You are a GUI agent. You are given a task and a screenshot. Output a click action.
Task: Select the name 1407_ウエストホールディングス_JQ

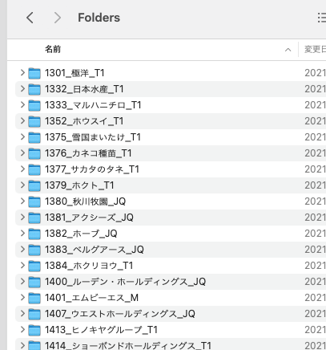tap(120, 314)
